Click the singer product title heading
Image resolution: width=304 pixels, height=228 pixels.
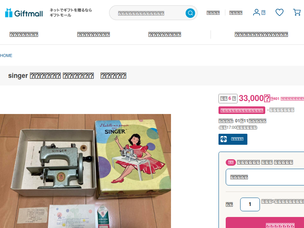tap(67, 76)
